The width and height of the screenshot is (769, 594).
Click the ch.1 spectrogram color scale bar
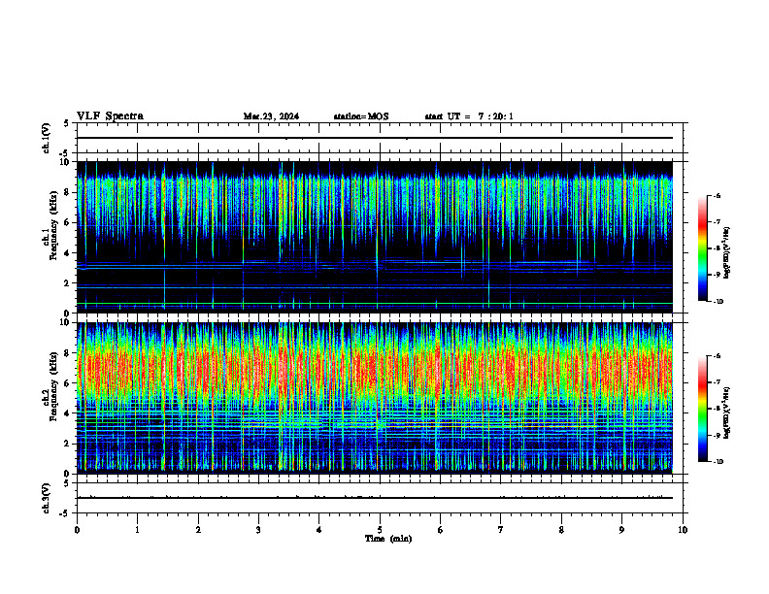[702, 248]
